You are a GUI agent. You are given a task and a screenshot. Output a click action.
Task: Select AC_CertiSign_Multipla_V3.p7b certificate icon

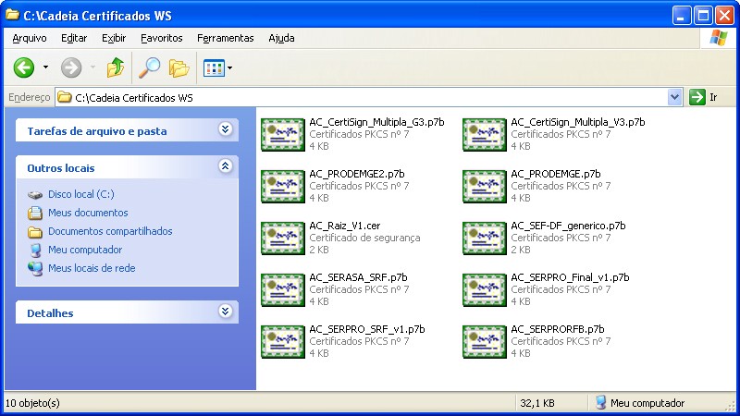tap(484, 134)
